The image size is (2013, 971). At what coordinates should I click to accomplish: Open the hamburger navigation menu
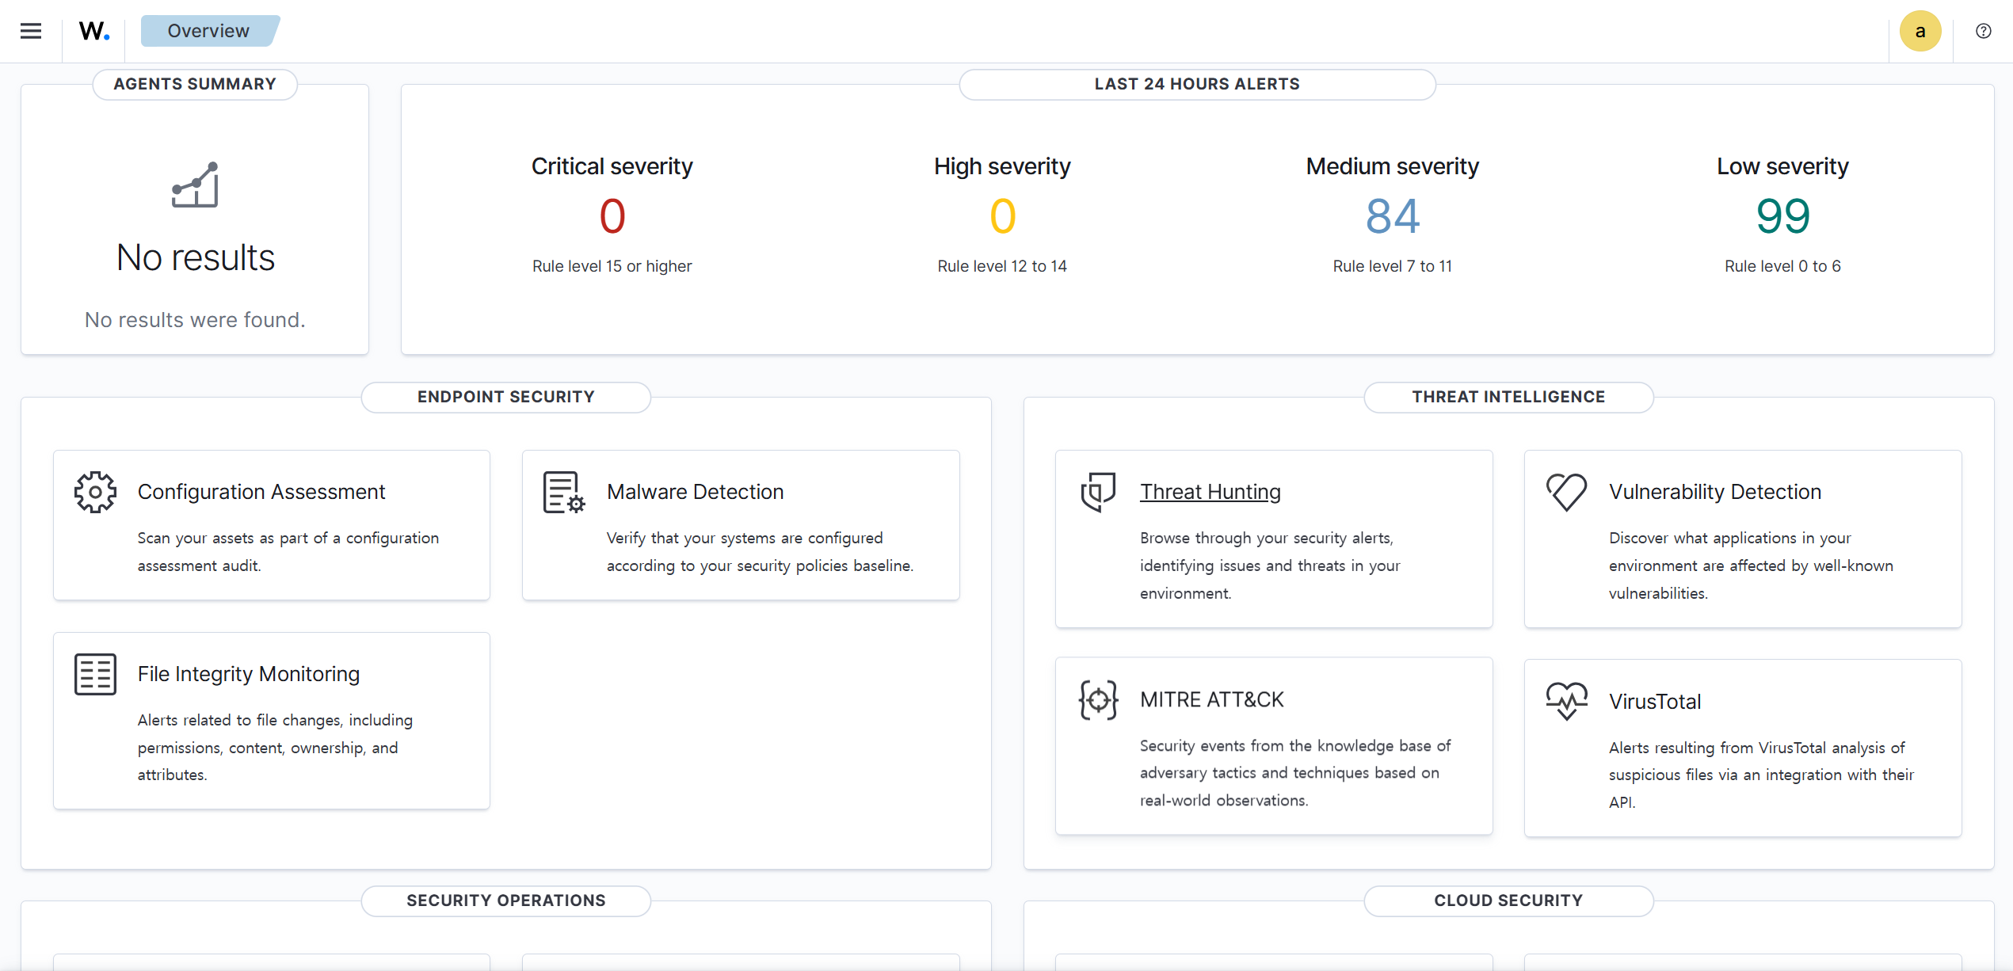coord(31,31)
